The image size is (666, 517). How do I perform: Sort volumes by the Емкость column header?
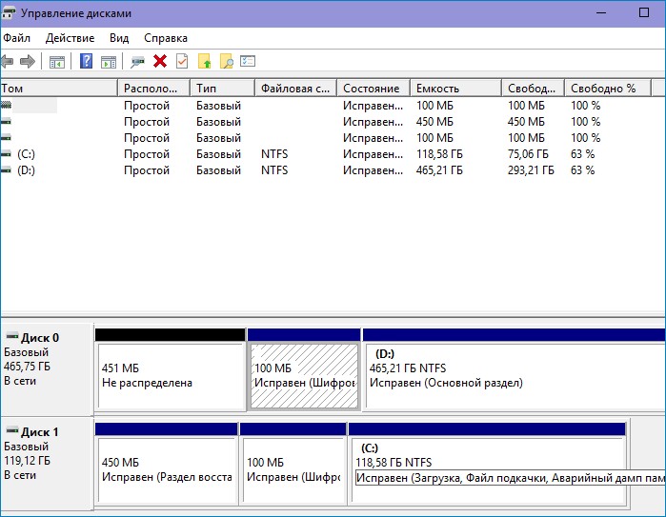click(x=437, y=89)
